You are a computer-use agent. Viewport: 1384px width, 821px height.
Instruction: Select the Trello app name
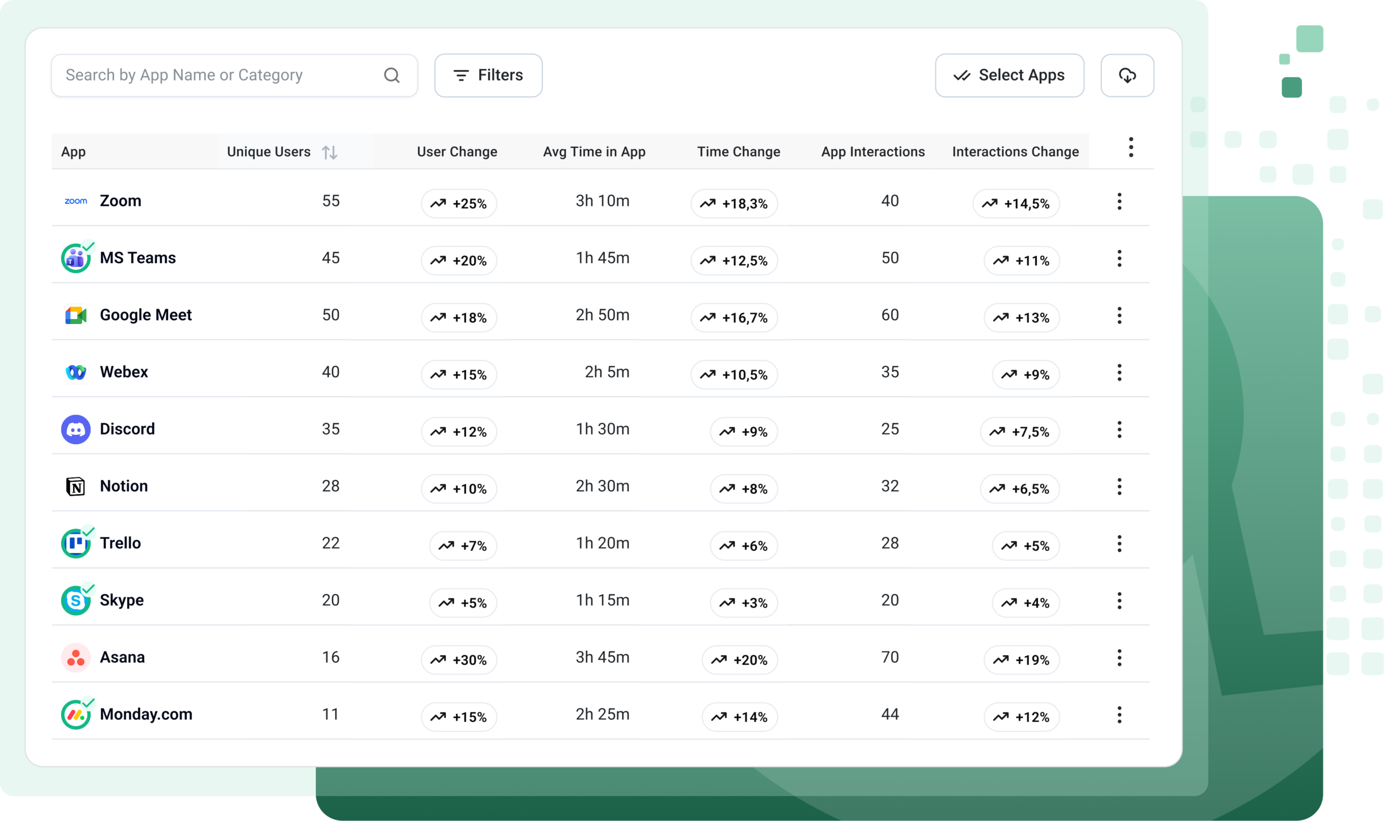120,543
